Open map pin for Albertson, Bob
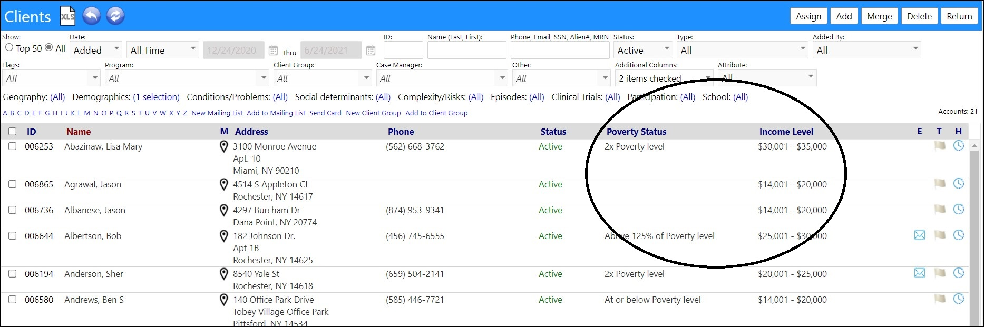The height and width of the screenshot is (327, 984). 223,236
